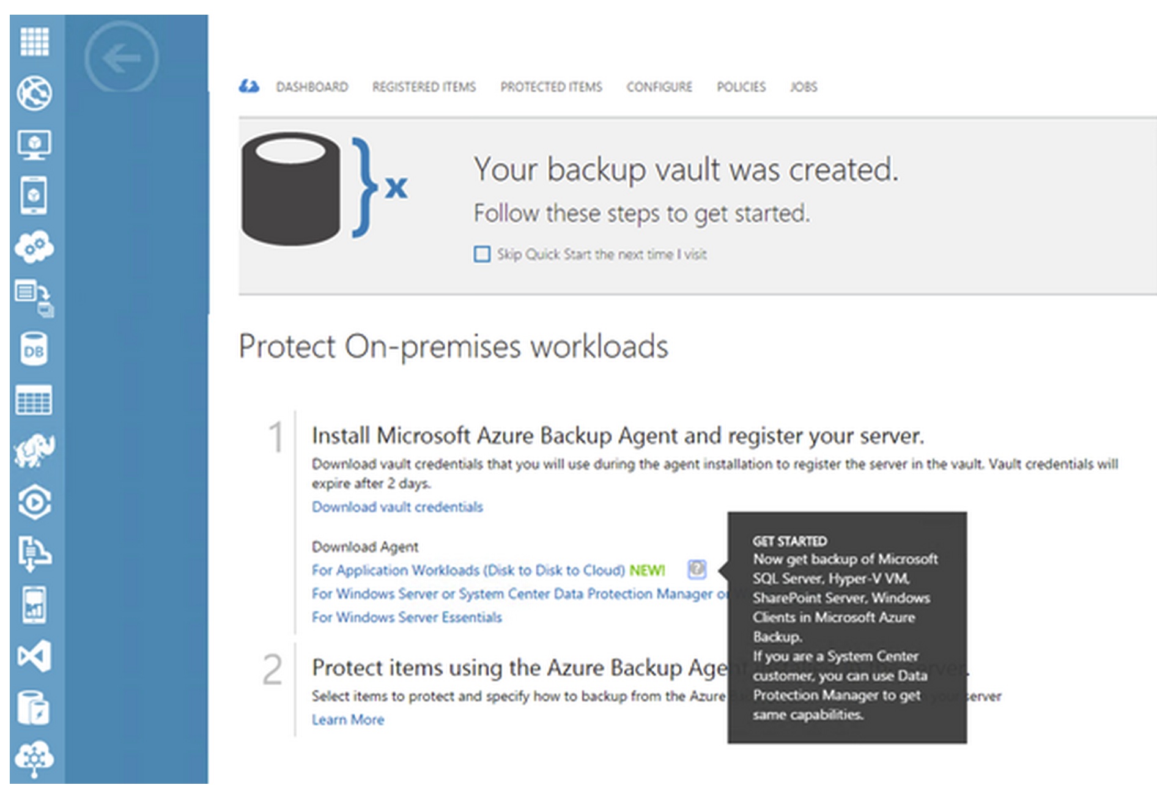
Task: Switch to the Protected Items tab
Action: point(551,87)
